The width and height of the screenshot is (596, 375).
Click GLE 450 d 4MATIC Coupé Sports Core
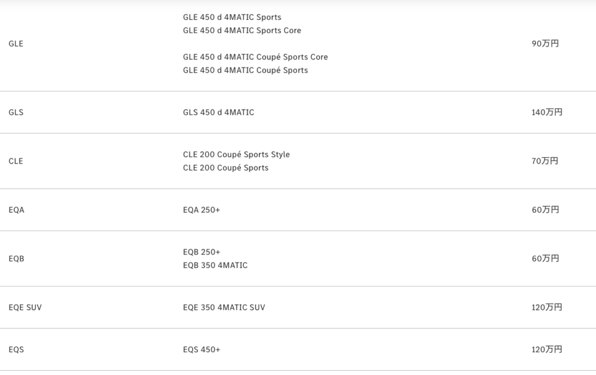click(x=255, y=57)
